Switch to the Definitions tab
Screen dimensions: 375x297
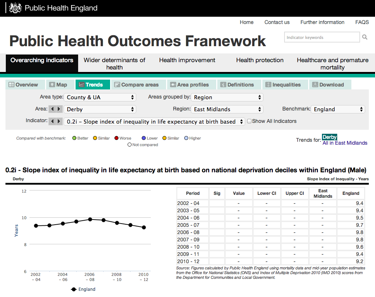pyautogui.click(x=239, y=85)
